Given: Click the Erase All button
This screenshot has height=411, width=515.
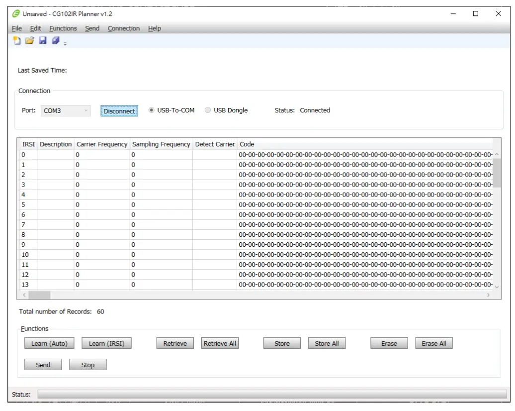Looking at the screenshot, I should point(434,343).
